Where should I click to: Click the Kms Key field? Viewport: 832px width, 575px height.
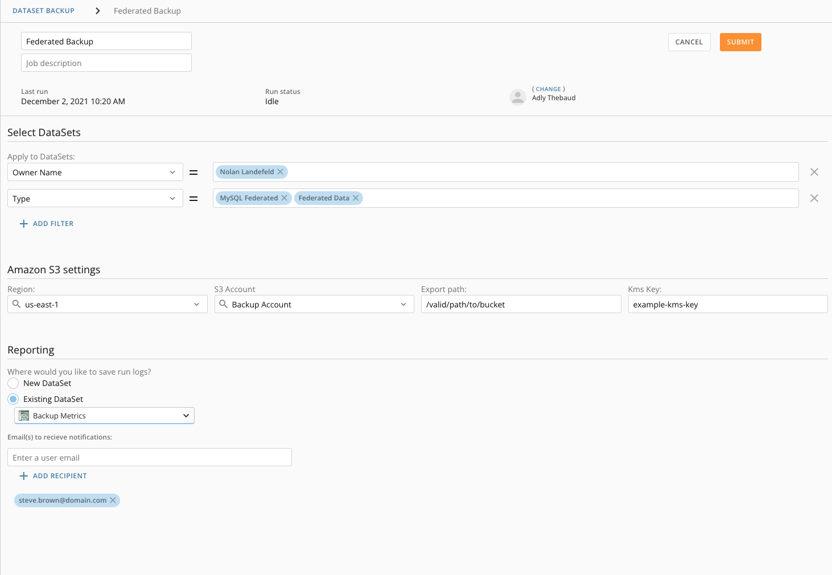click(728, 304)
